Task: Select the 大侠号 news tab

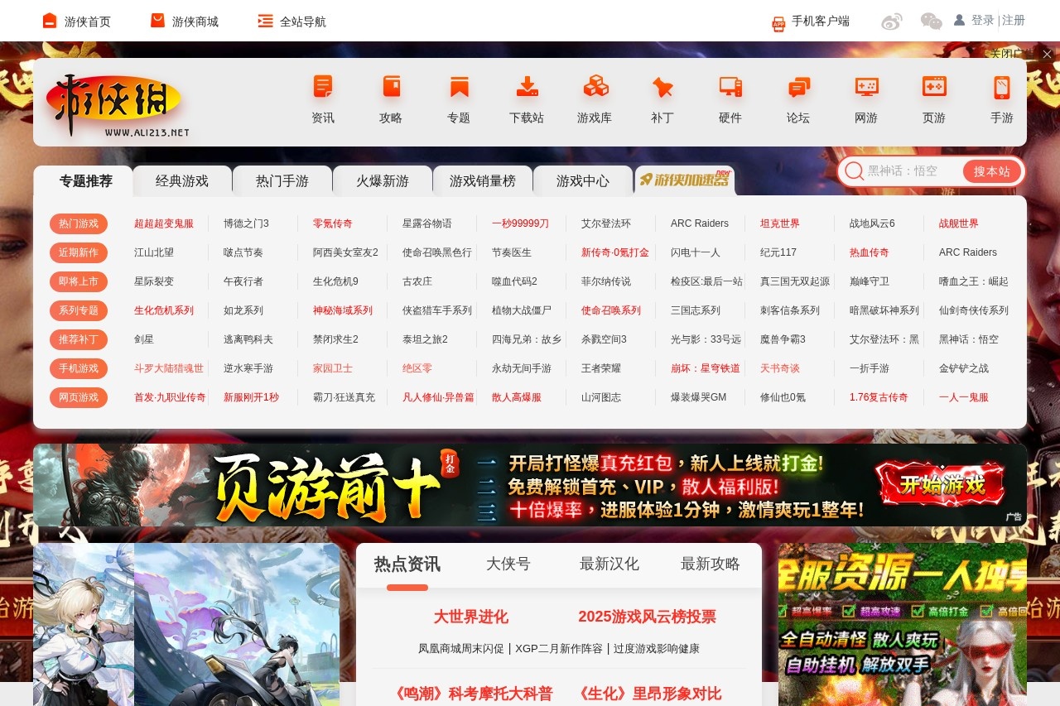Action: pyautogui.click(x=508, y=564)
